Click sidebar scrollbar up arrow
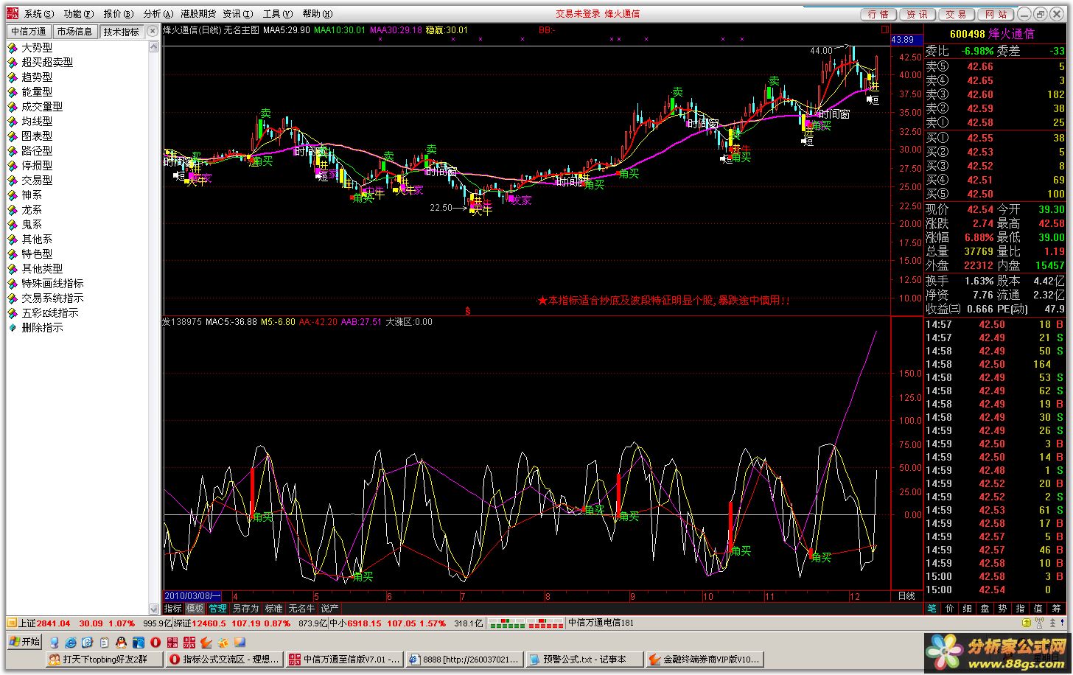 [154, 46]
